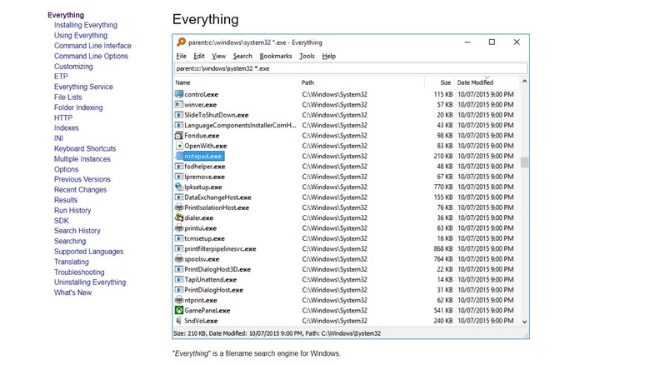650x365 pixels.
Task: Open the Edit menu
Action: (x=199, y=56)
